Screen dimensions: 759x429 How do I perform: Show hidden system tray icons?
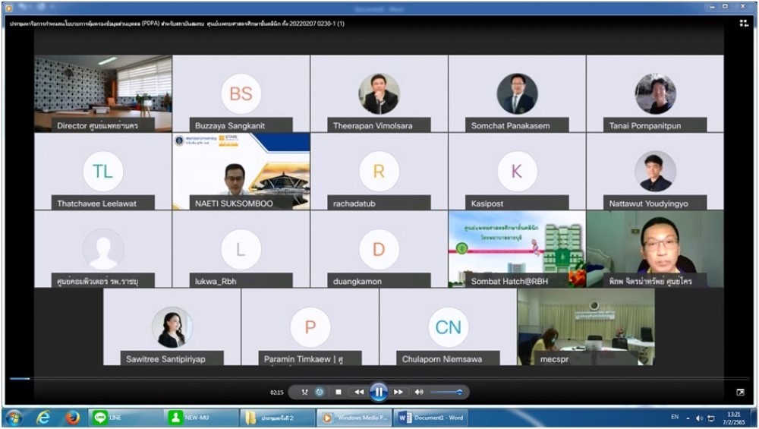688,418
